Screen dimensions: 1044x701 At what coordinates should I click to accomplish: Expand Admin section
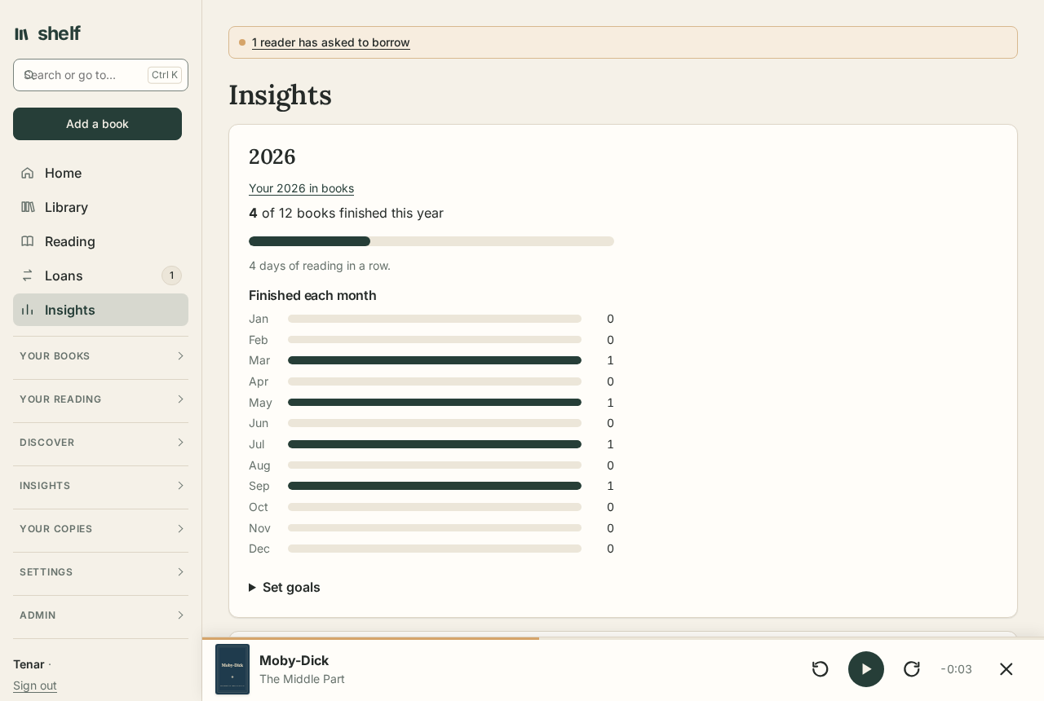(x=100, y=615)
